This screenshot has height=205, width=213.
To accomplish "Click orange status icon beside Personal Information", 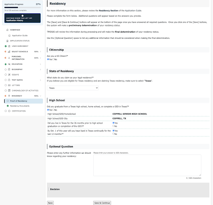I will (6, 58).
